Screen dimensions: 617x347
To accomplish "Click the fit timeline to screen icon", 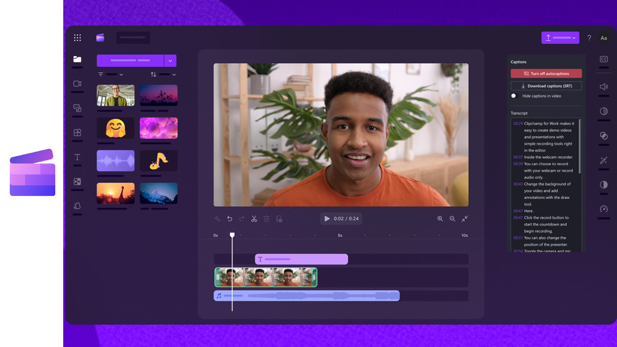I will click(x=465, y=219).
